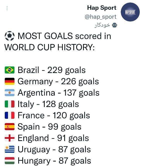Click the Italy flag emoji
The image size is (144, 168).
pos(9,104)
